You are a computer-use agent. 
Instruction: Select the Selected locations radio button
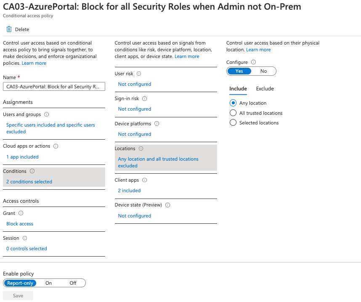point(233,122)
